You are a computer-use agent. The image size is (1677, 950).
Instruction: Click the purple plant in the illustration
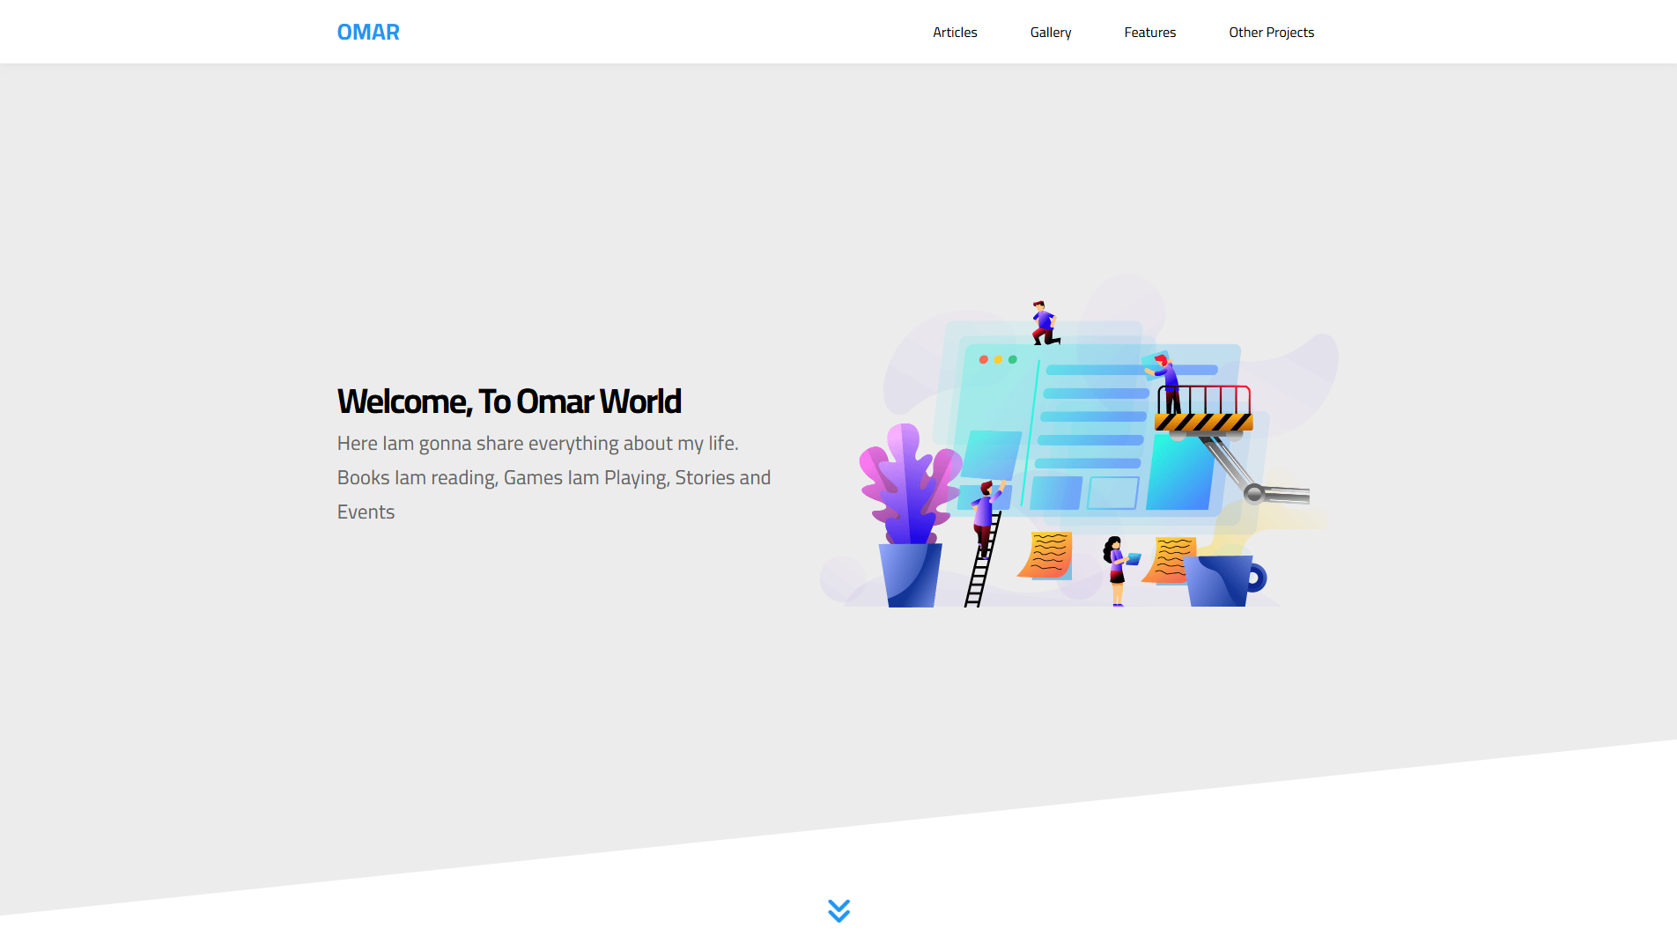909,484
